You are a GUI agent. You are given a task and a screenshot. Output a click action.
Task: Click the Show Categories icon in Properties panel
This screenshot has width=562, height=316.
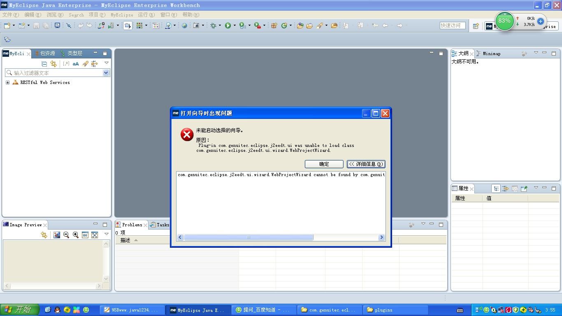pos(496,188)
